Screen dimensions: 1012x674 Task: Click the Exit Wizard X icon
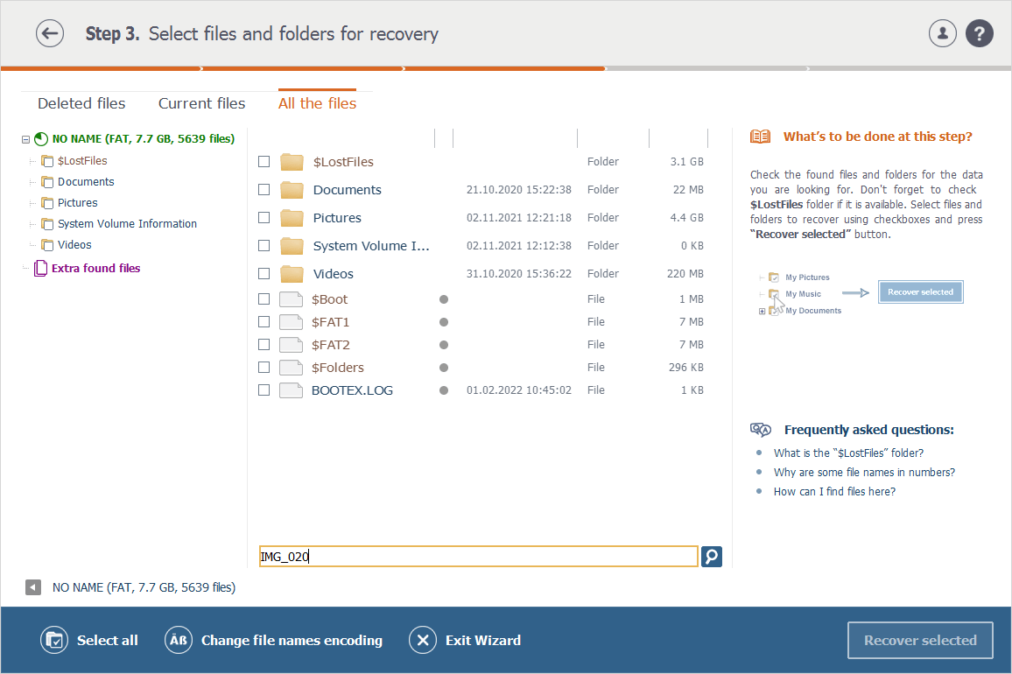423,641
